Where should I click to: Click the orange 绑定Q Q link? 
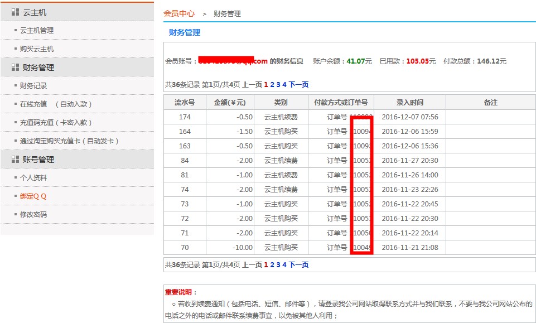tap(33, 196)
